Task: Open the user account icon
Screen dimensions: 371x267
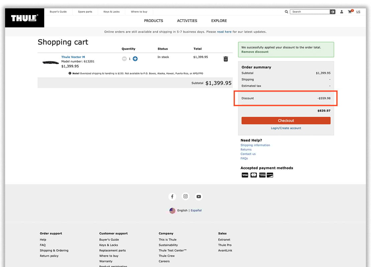Action: click(x=342, y=12)
